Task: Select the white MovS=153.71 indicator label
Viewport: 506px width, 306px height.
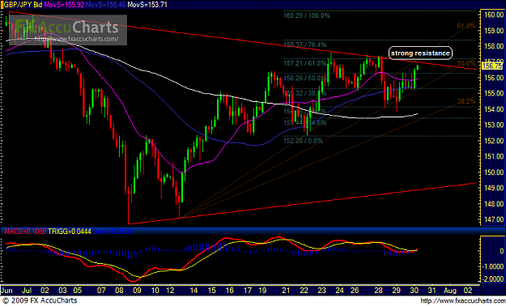Action: (x=147, y=5)
